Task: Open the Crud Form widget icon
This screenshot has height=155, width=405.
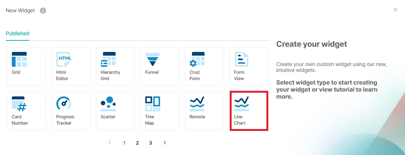Action: point(197,59)
